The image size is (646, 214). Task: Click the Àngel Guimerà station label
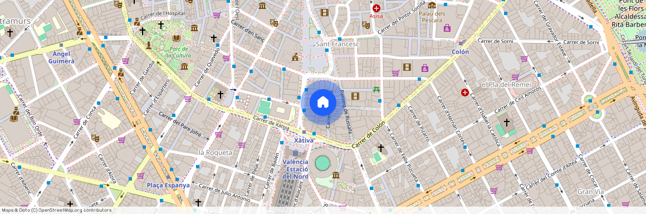pyautogui.click(x=61, y=57)
